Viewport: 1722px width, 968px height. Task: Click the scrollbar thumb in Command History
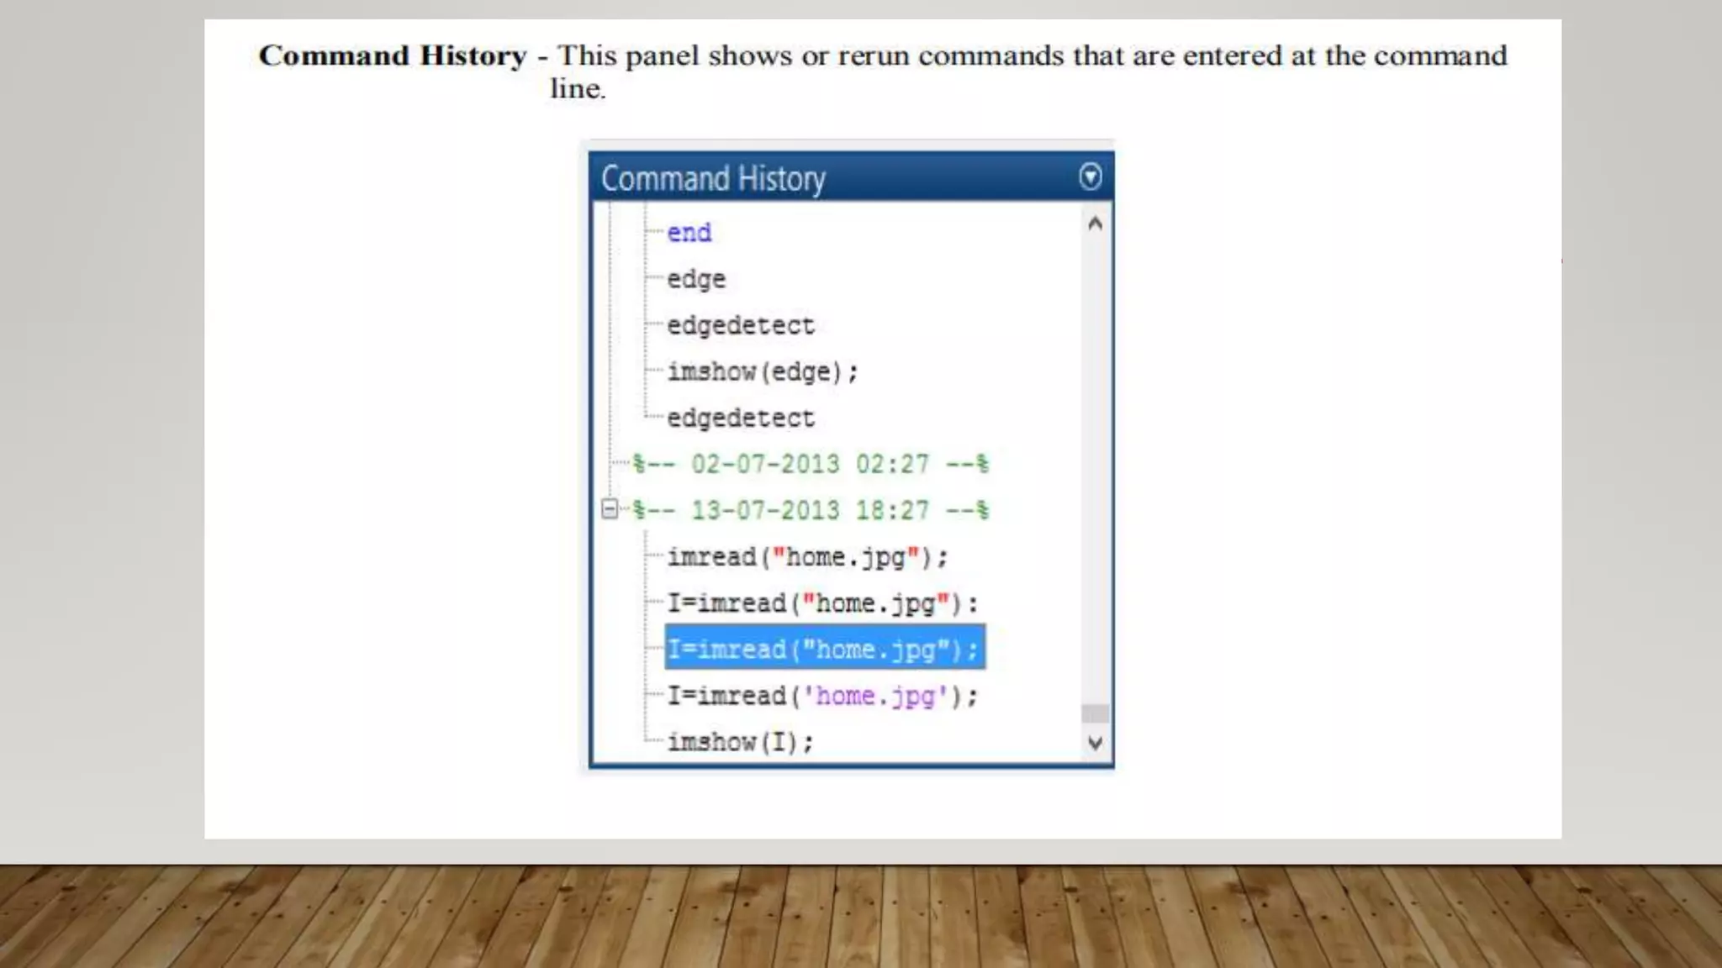point(1094,713)
